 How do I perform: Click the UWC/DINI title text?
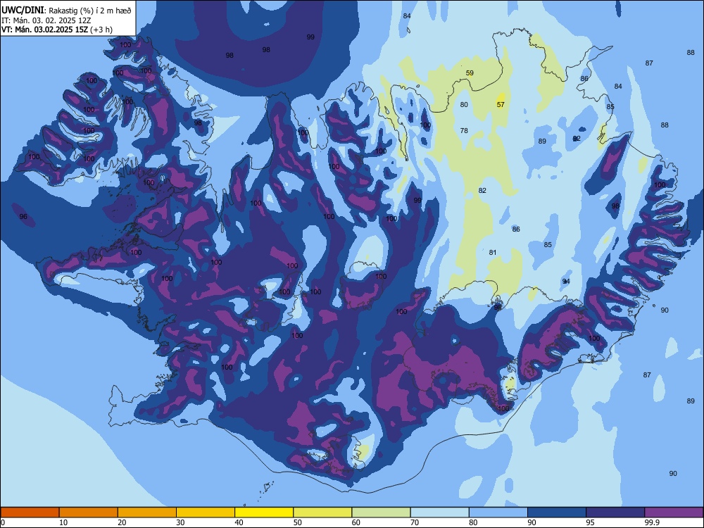(23, 10)
